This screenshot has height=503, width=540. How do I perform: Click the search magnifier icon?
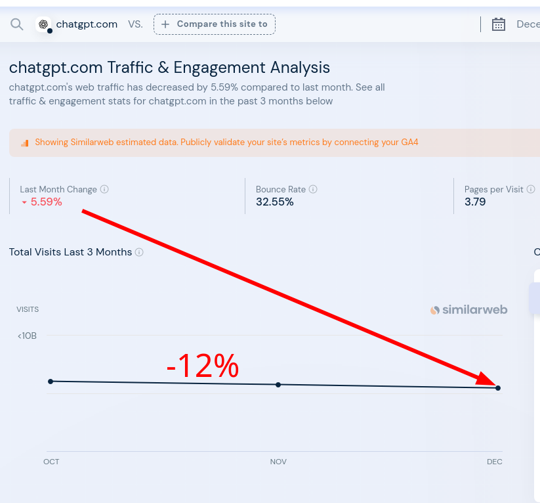pyautogui.click(x=16, y=24)
